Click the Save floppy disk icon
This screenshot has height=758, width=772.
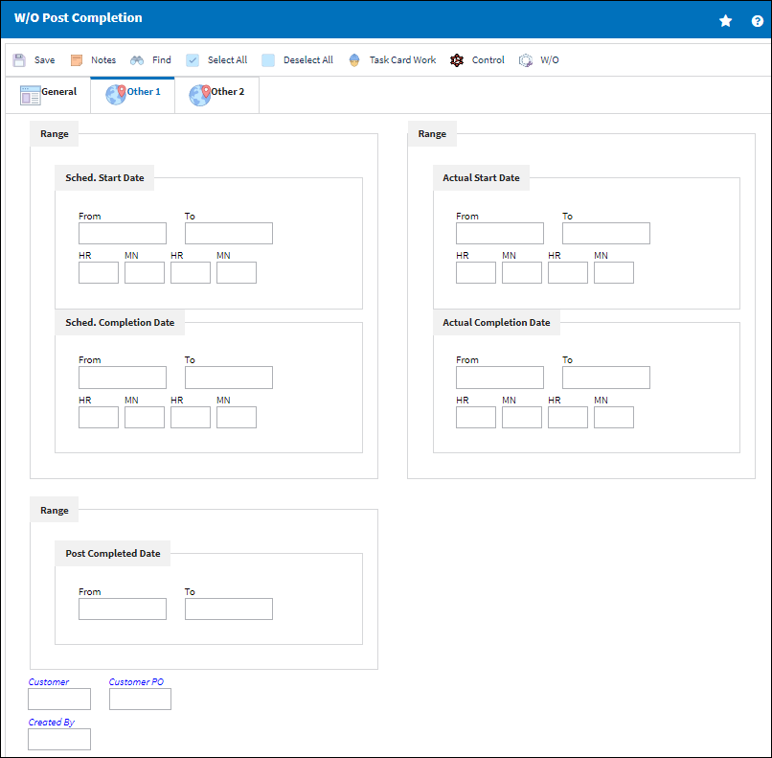pos(19,60)
